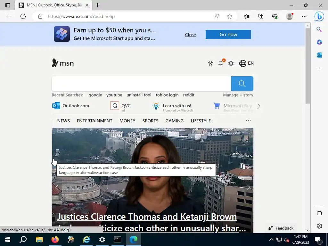Open a new tab with plus button
The image size is (328, 246).
[97, 5]
